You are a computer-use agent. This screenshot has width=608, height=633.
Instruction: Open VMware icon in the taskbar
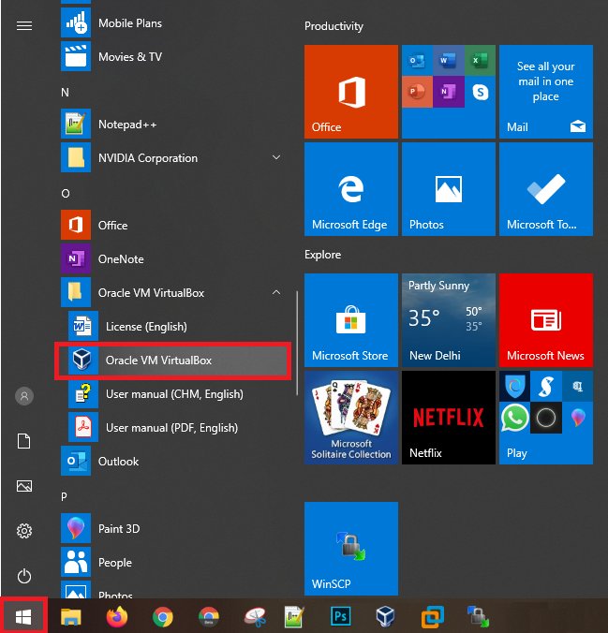click(432, 617)
